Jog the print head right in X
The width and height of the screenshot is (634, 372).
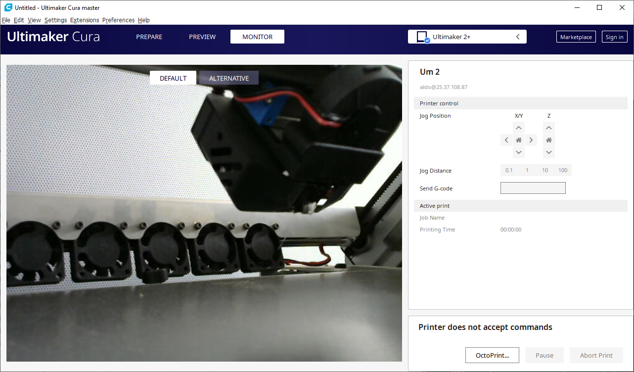coord(531,139)
